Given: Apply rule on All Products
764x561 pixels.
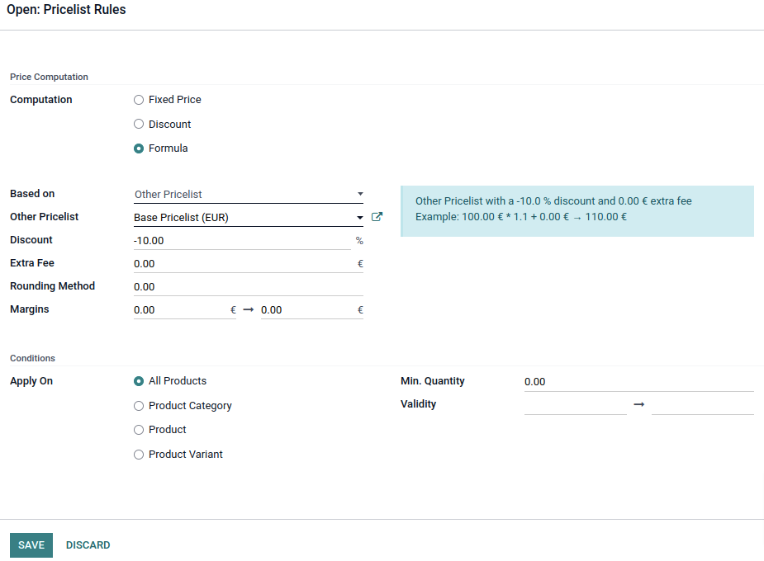Looking at the screenshot, I should (x=139, y=381).
